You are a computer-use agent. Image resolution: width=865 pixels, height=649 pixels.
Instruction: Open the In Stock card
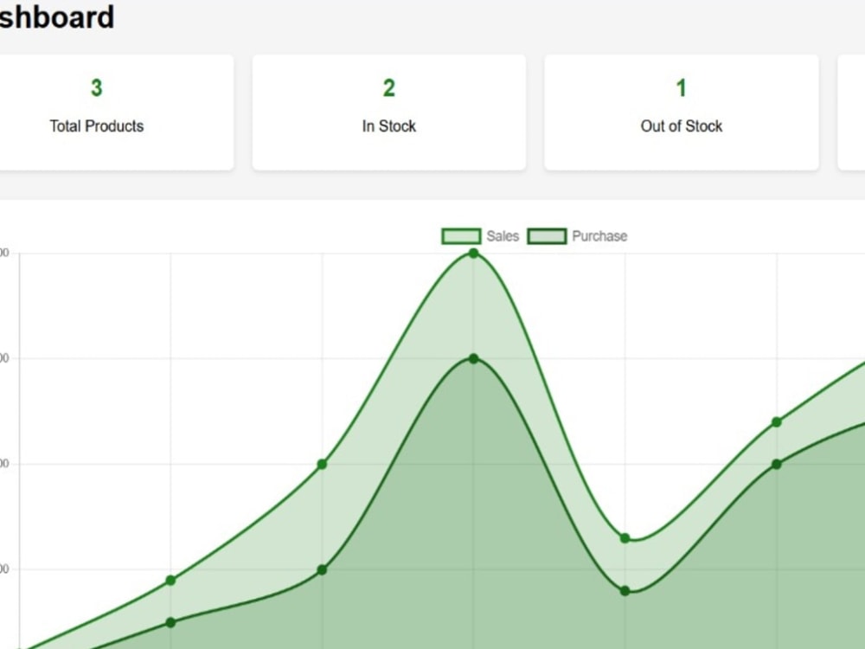[389, 112]
